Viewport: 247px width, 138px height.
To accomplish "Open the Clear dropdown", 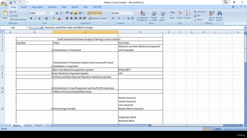I will coord(199,20).
